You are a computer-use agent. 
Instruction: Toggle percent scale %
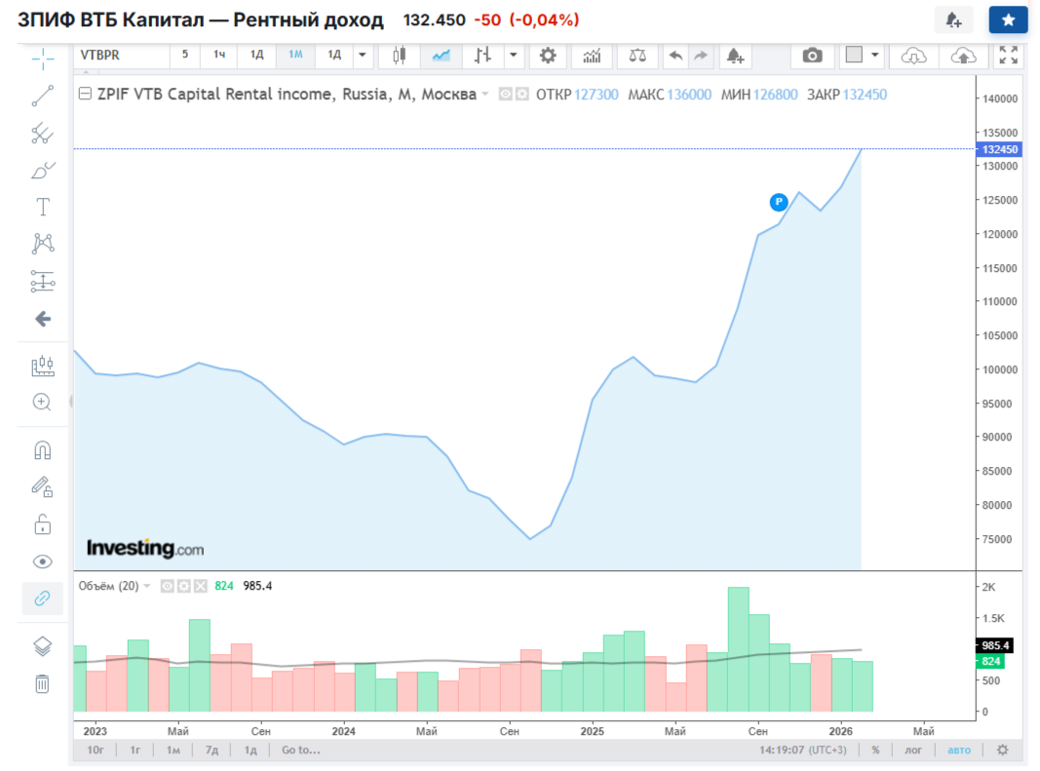point(875,751)
